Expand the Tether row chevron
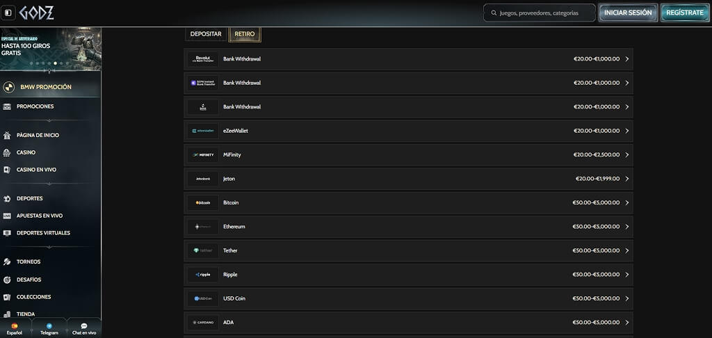Image resolution: width=712 pixels, height=338 pixels. pos(626,251)
